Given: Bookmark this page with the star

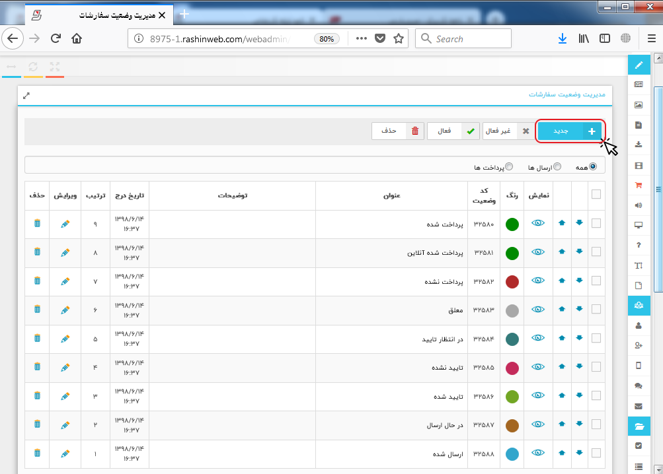Looking at the screenshot, I should point(399,39).
